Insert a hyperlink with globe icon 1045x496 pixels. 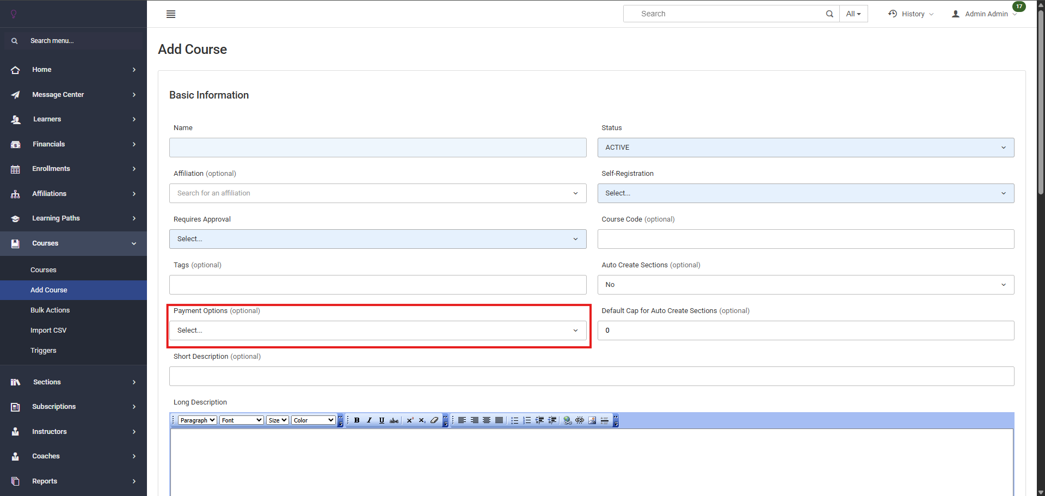click(x=567, y=420)
